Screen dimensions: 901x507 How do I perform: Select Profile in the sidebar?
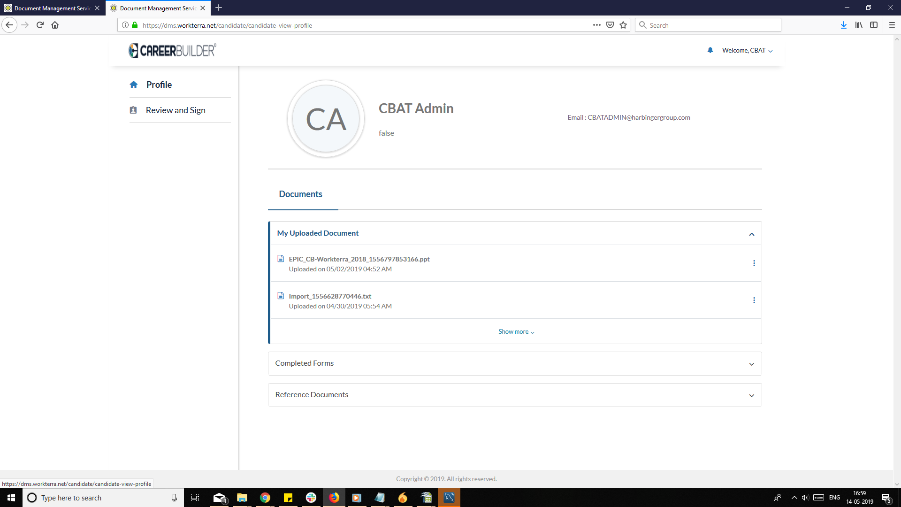point(159,84)
